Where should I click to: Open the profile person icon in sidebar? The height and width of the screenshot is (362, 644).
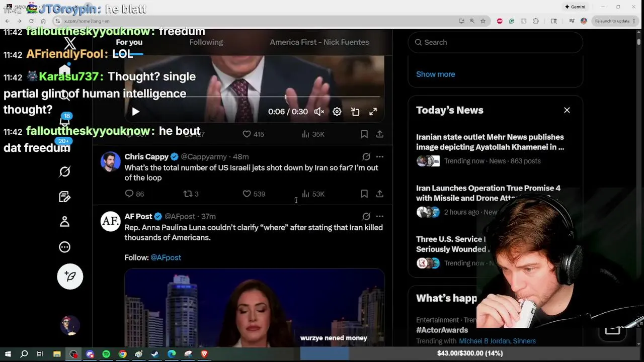[65, 222]
